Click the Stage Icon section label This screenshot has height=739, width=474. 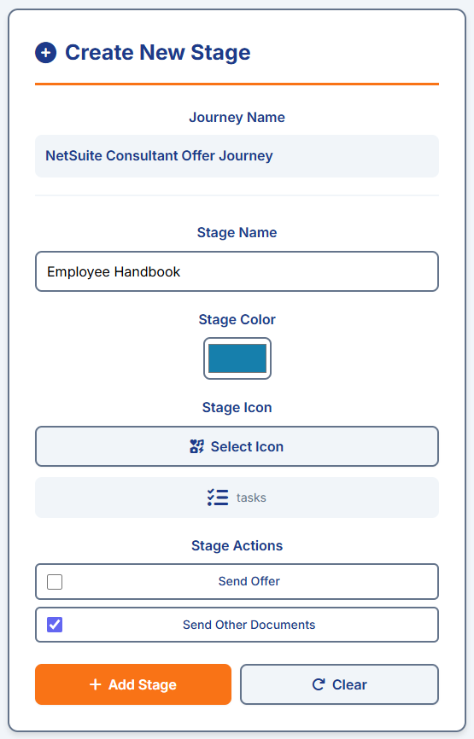(237, 407)
